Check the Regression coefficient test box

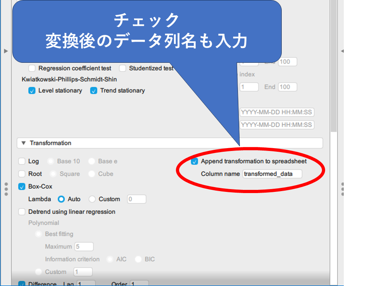32,68
